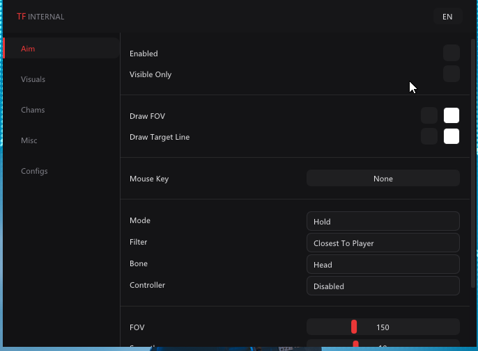
Task: Click the FOV slider handle
Action: [354, 327]
